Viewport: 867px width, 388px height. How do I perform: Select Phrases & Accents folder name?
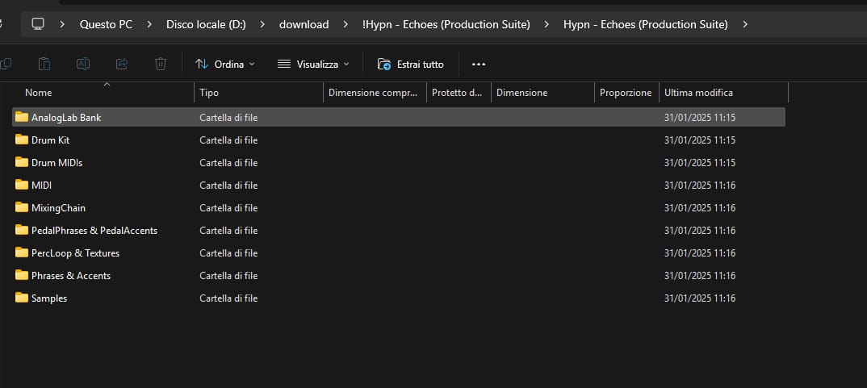point(71,275)
